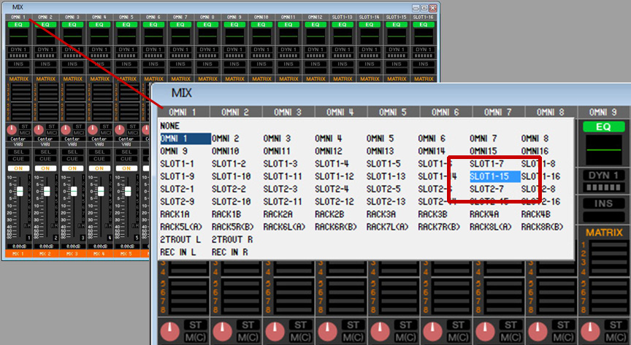
Task: Toggle enlarged ST button below OMNI 8 column
Action: click(563, 325)
